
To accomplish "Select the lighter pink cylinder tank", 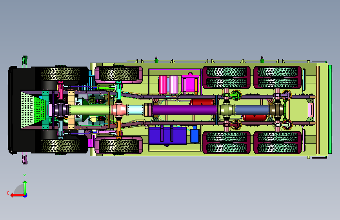I will point(173,85).
